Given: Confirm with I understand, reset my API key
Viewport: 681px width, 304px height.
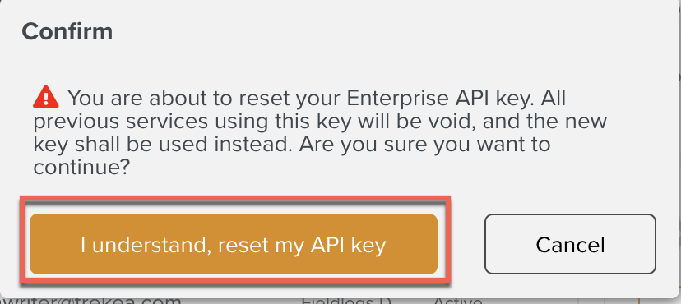Looking at the screenshot, I should pos(234,244).
